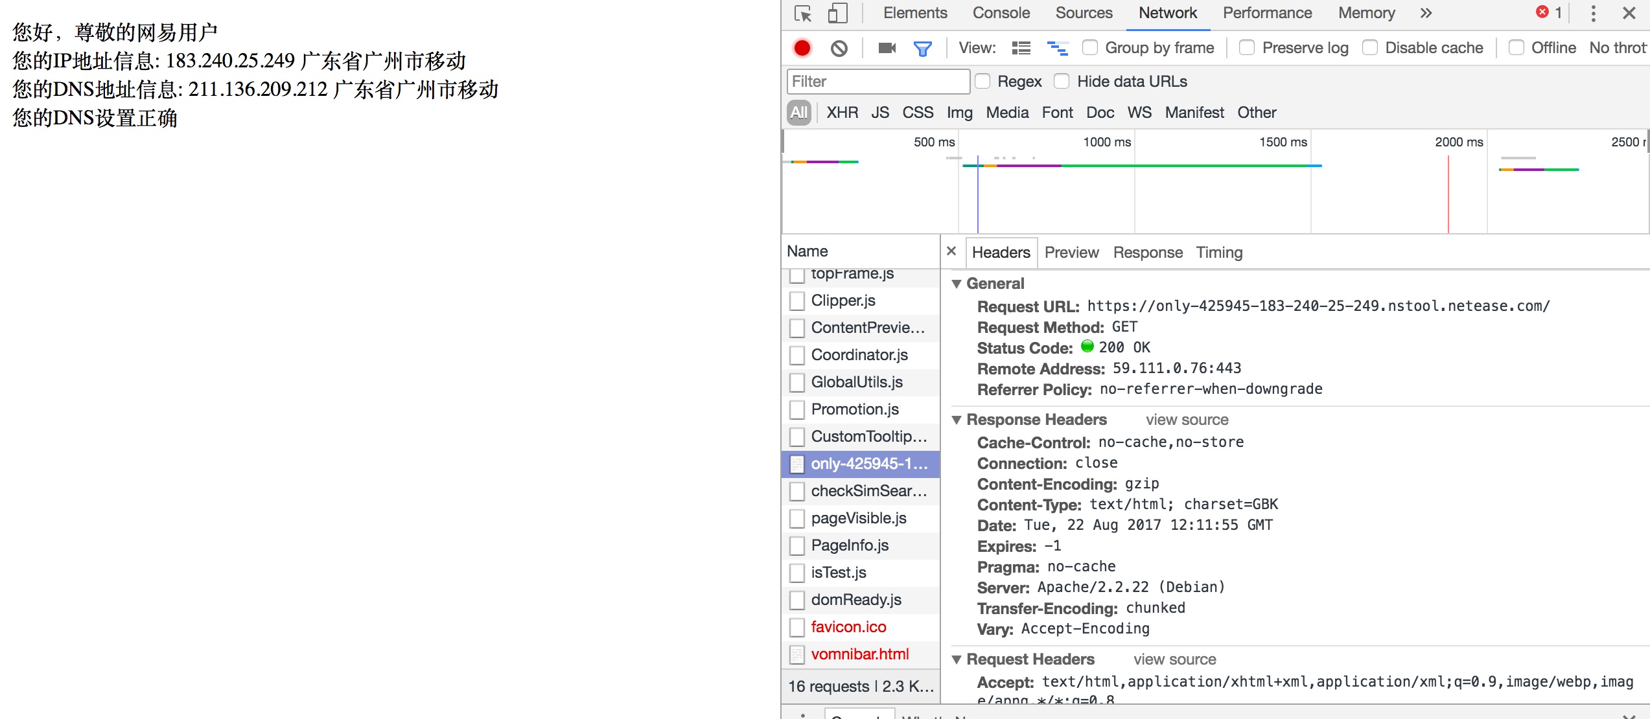Open the Sources tab
This screenshot has width=1650, height=719.
[1084, 13]
